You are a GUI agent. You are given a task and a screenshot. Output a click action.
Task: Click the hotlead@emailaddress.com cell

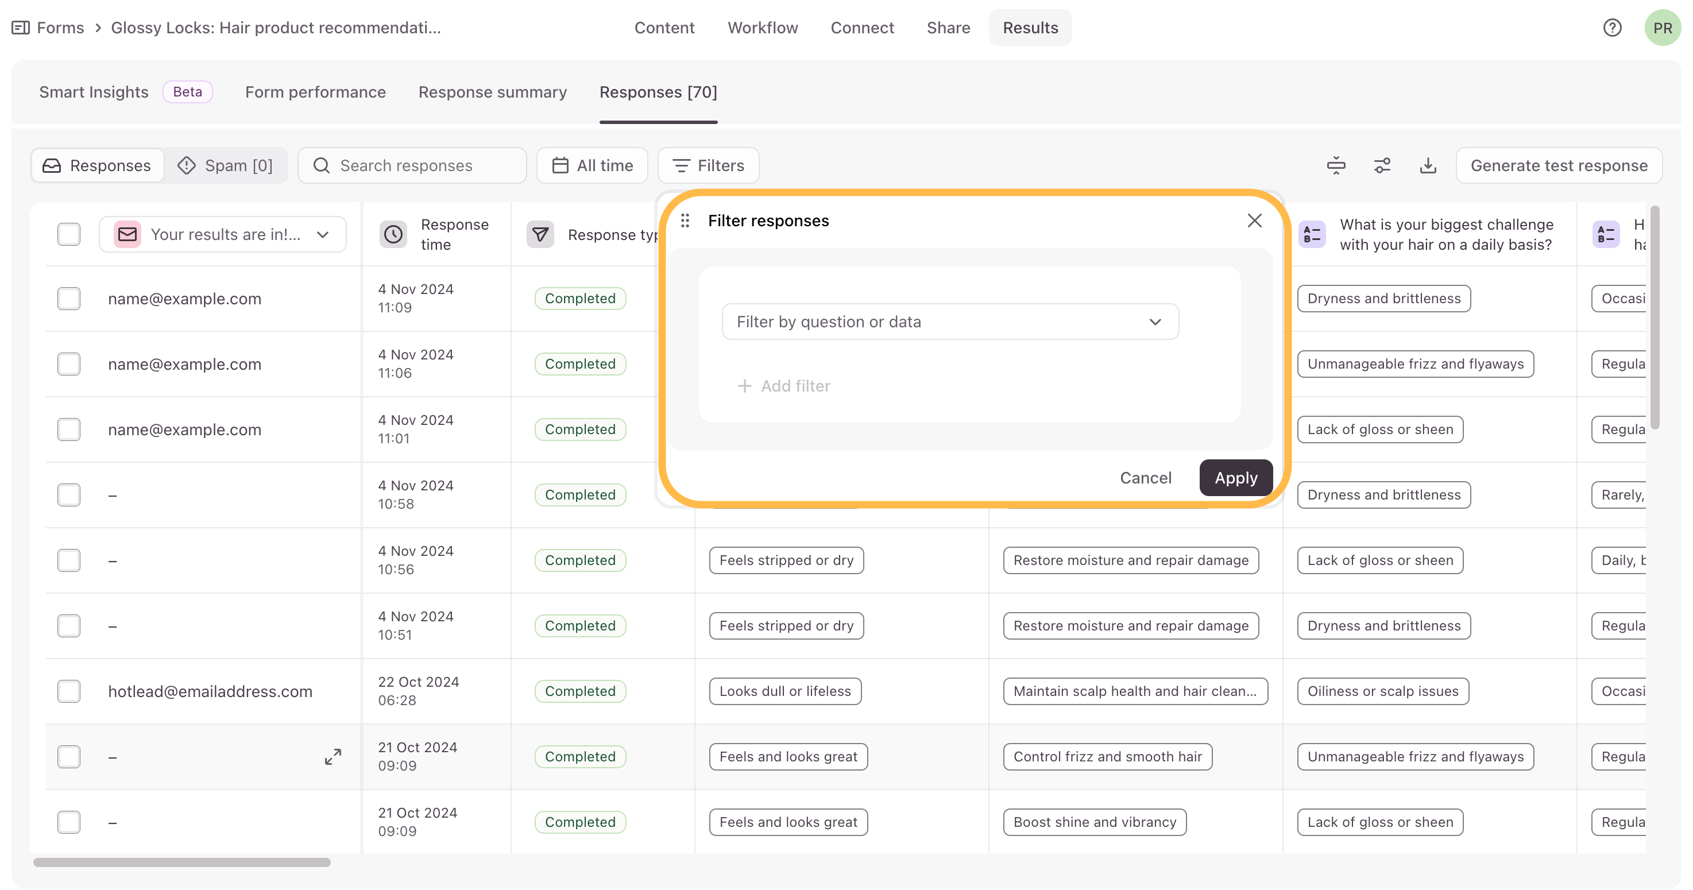pyautogui.click(x=210, y=691)
